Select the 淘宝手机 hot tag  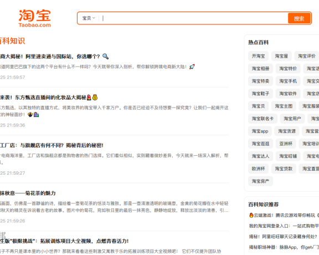click(288, 81)
